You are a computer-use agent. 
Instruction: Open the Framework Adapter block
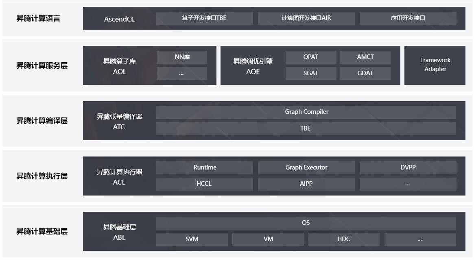(x=435, y=65)
